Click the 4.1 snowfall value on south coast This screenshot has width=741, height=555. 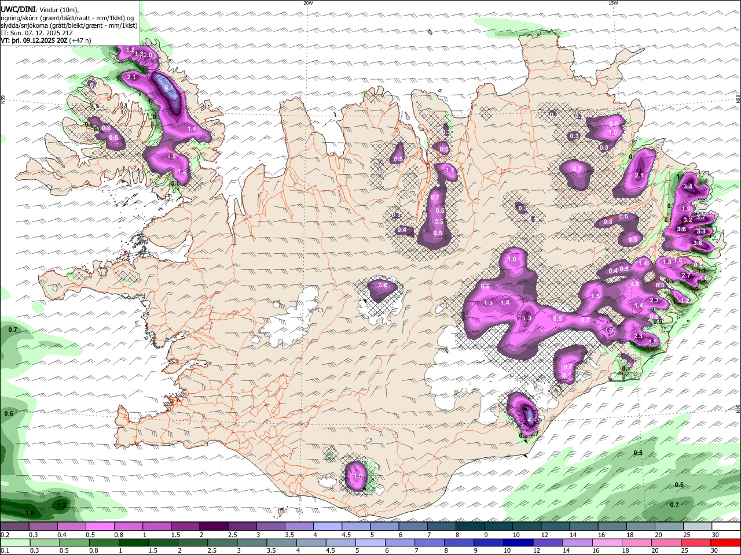[533, 420]
